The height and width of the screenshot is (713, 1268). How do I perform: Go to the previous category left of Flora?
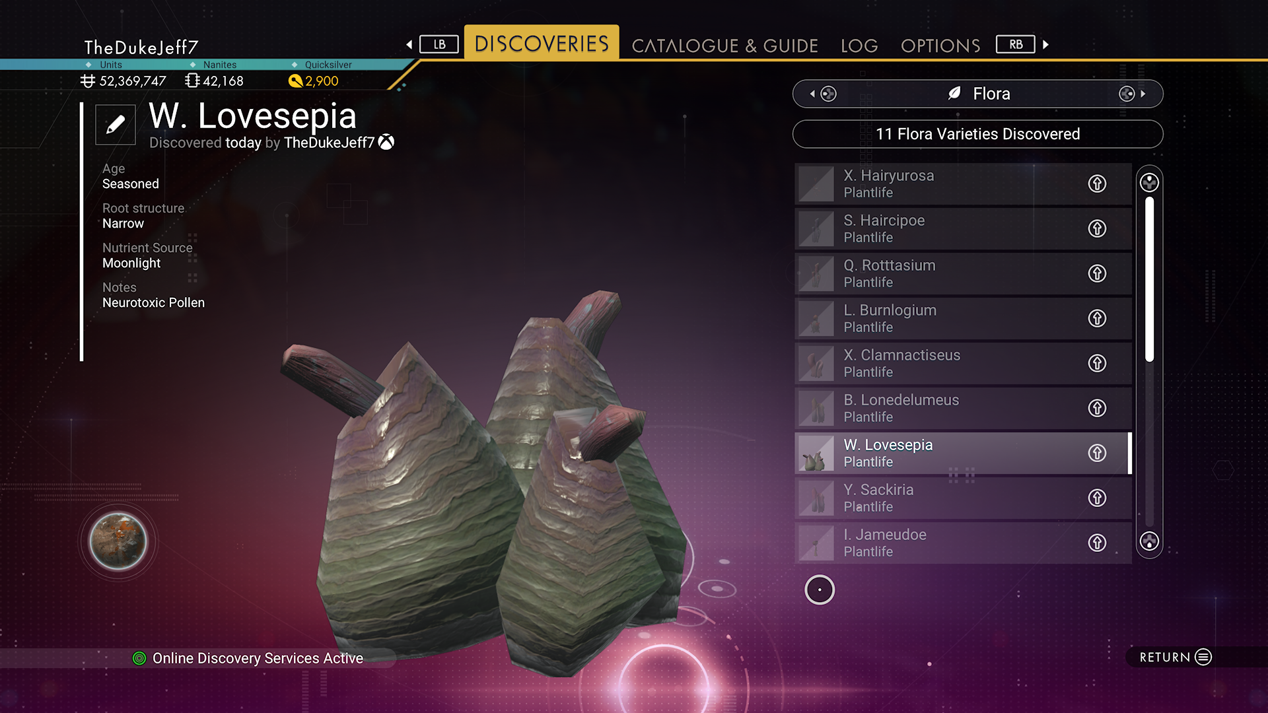pyautogui.click(x=823, y=94)
